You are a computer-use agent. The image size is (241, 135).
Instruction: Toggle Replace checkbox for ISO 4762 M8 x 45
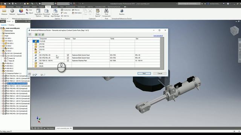click(68, 58)
